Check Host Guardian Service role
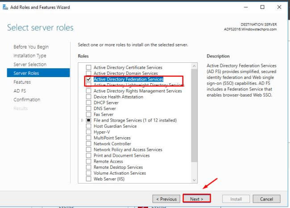The width and height of the screenshot is (290, 208). pos(89,126)
